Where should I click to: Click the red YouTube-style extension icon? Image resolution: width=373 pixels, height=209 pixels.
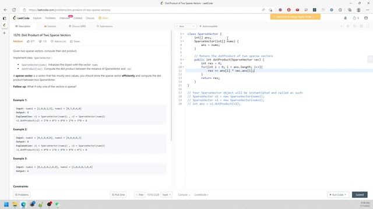pos(297,10)
